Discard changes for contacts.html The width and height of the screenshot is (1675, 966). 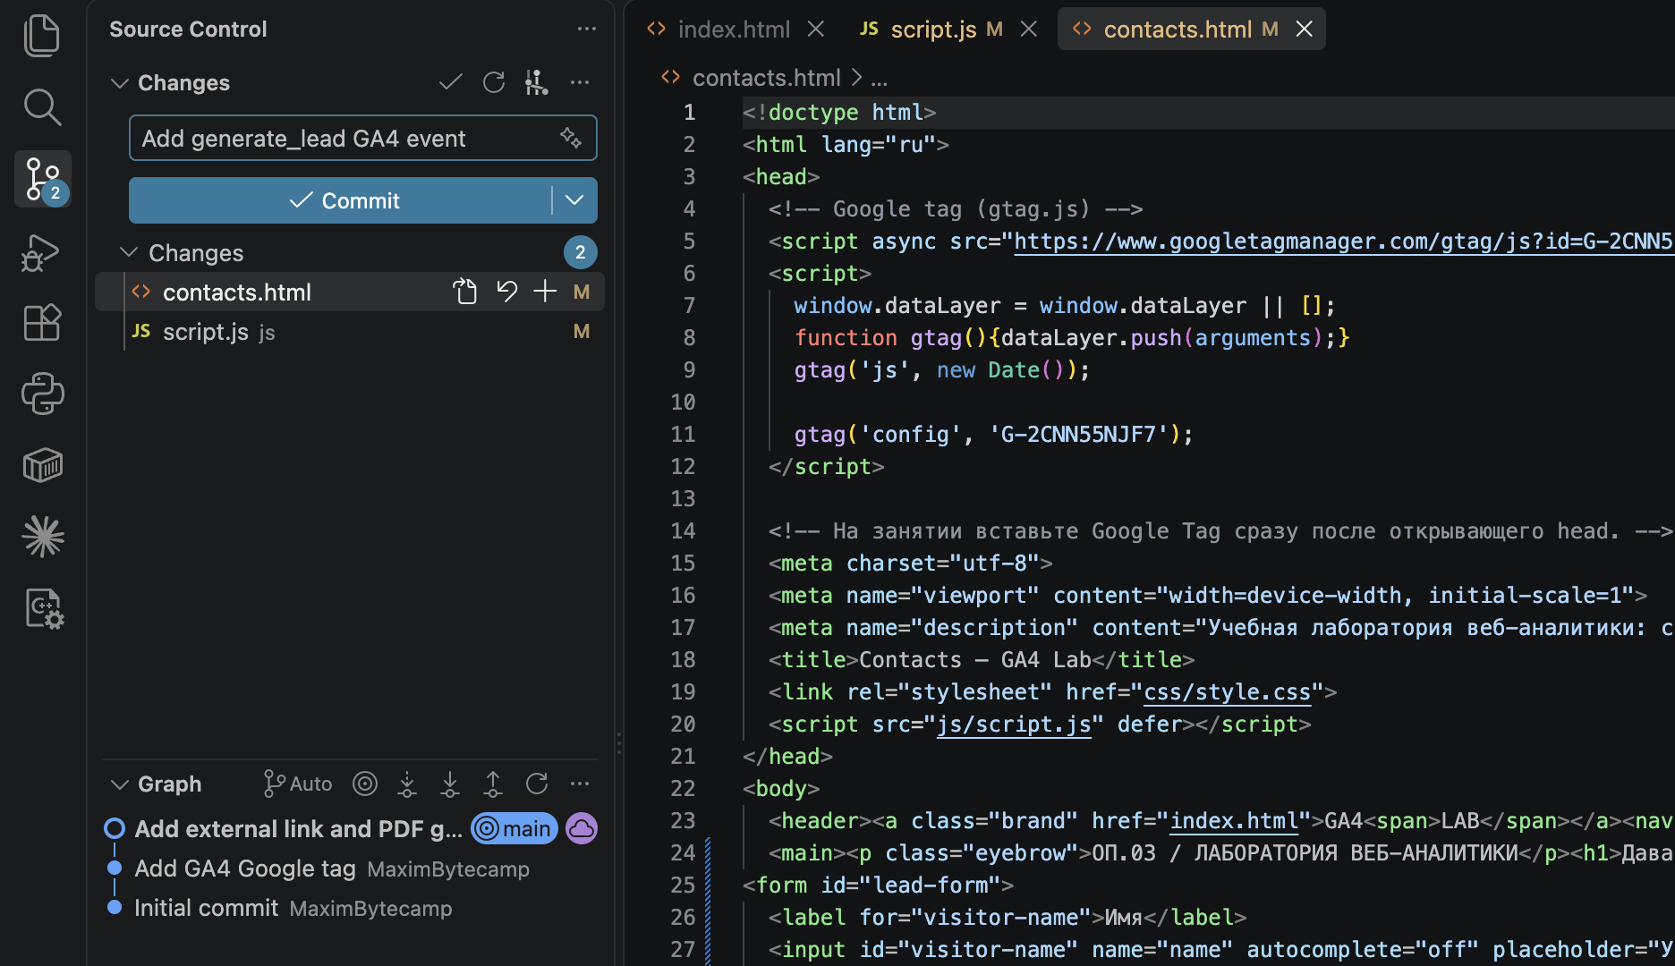(x=506, y=292)
